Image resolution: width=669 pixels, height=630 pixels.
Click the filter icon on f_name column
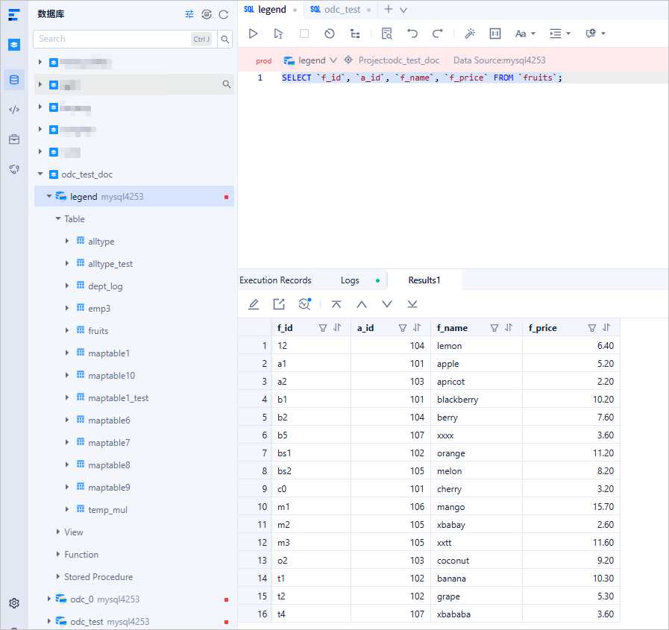pos(494,328)
